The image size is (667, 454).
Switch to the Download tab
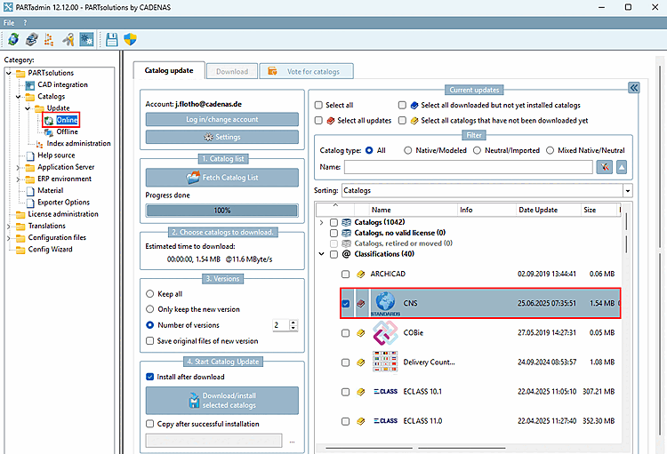[x=232, y=71]
